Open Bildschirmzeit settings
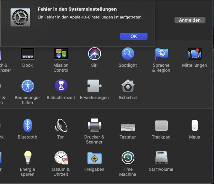 pos(61,86)
